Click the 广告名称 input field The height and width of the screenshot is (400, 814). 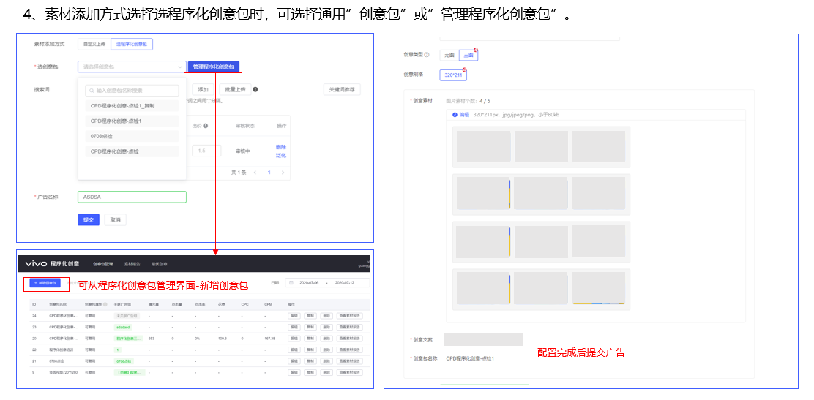[x=132, y=197]
